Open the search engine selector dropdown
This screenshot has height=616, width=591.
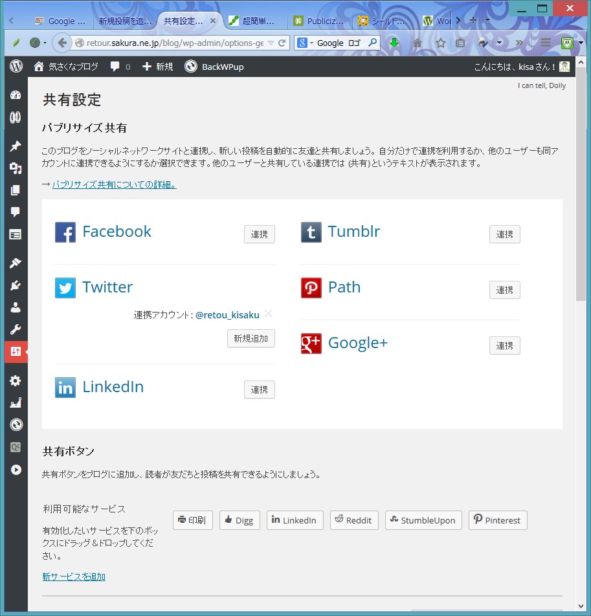coord(311,43)
